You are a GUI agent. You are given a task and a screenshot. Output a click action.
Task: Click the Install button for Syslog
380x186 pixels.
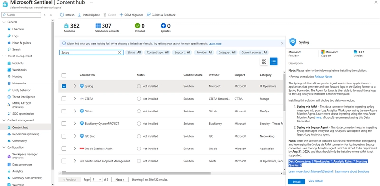tap(296, 182)
